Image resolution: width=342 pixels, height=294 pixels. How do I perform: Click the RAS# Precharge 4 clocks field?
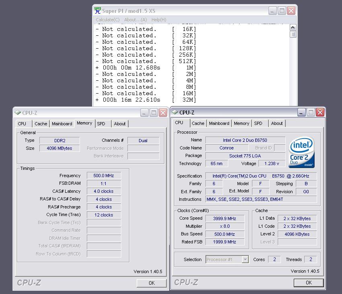(x=104, y=207)
